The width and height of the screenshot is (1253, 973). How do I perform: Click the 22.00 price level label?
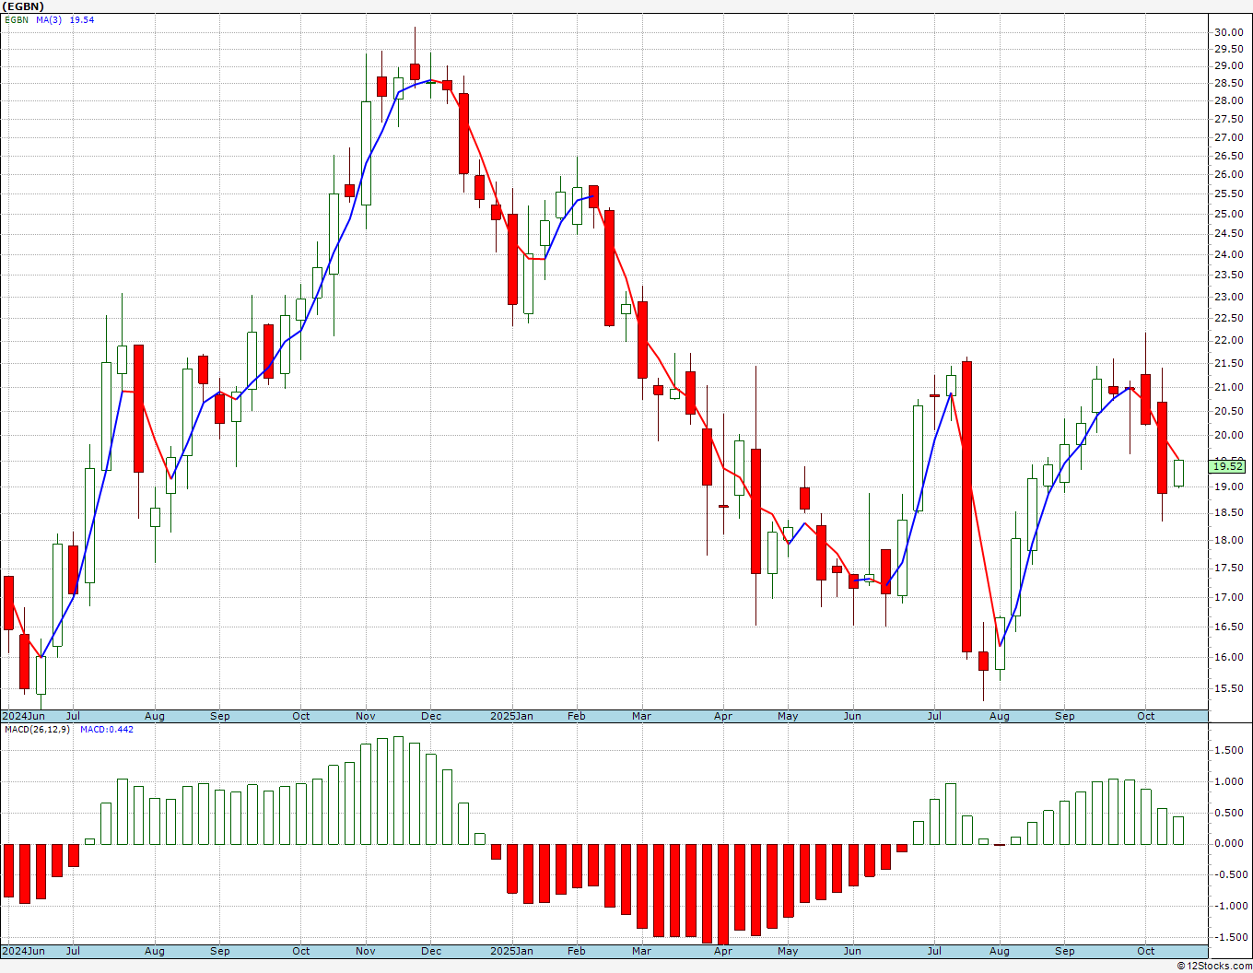1228,340
